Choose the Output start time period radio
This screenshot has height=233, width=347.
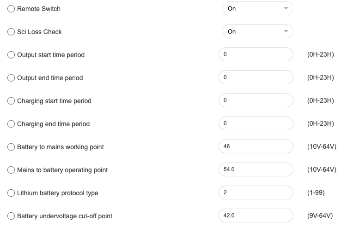pos(11,55)
